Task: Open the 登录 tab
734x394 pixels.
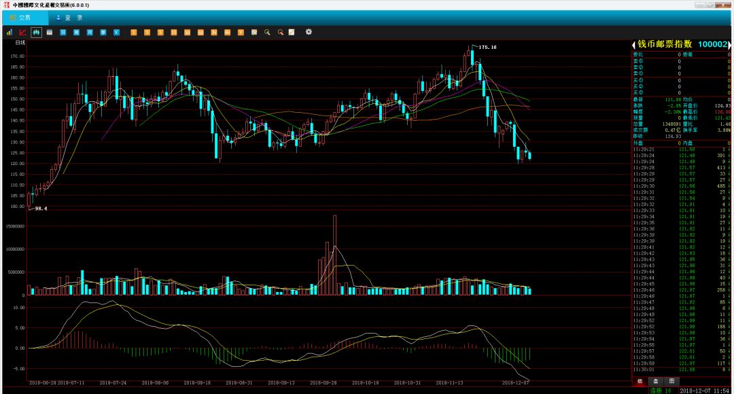Action: [x=69, y=18]
